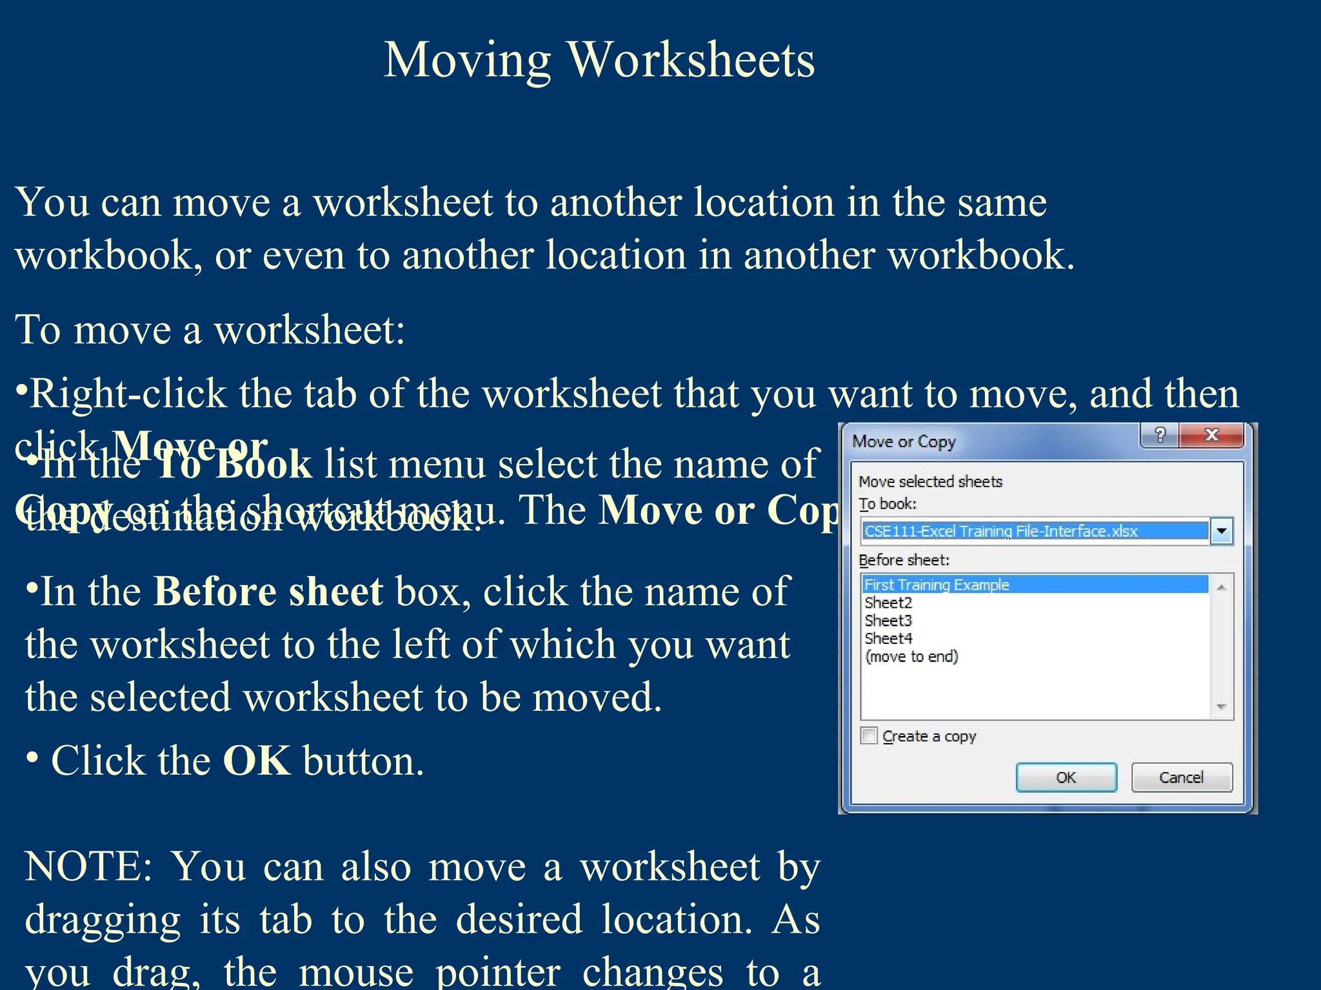Viewport: 1321px width, 990px height.
Task: Click the list scroll up arrow
Action: 1221,587
